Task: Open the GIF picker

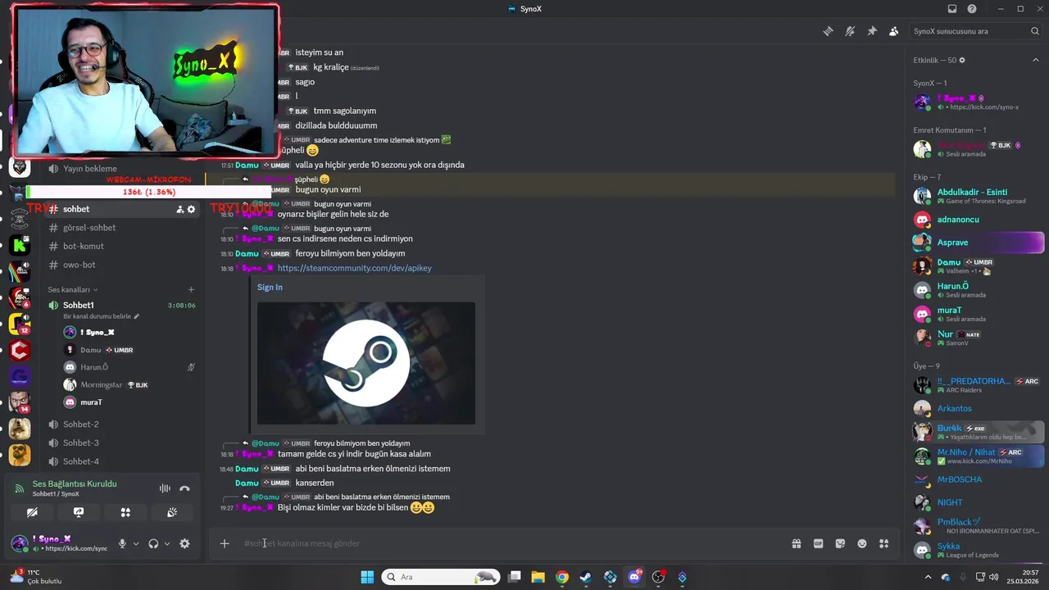Action: click(x=818, y=543)
